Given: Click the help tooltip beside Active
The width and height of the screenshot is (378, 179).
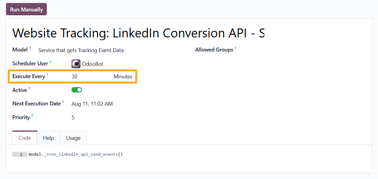Looking at the screenshot, I should (29, 89).
